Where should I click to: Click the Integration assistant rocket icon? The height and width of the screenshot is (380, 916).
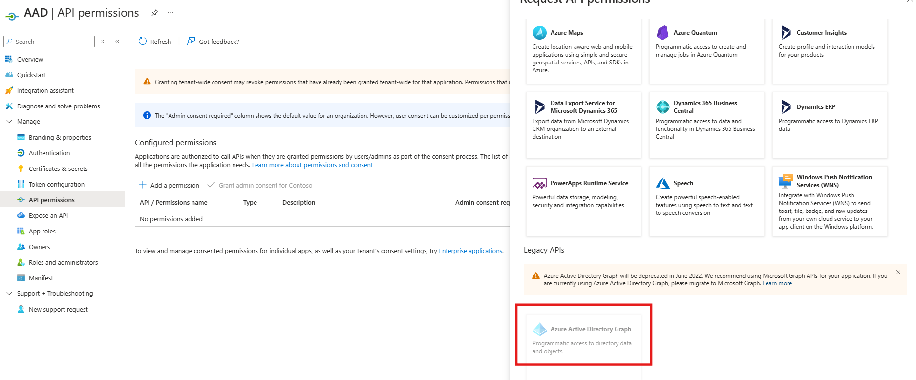[x=9, y=90]
